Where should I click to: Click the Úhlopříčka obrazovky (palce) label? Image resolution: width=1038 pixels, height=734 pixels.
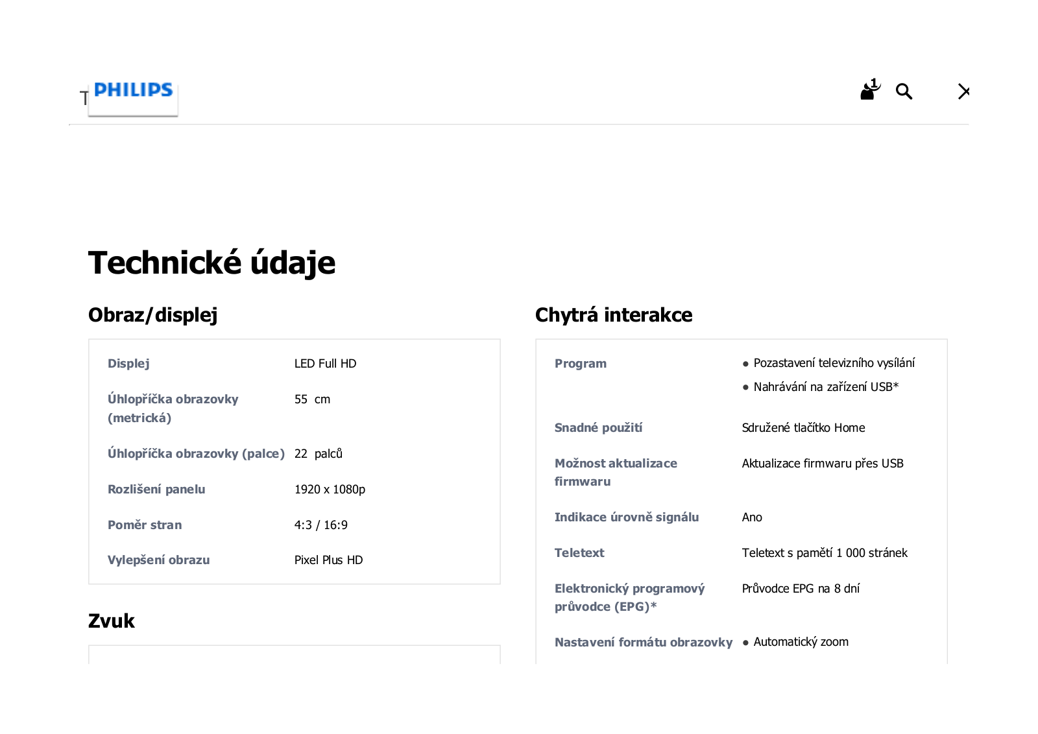pyautogui.click(x=197, y=454)
